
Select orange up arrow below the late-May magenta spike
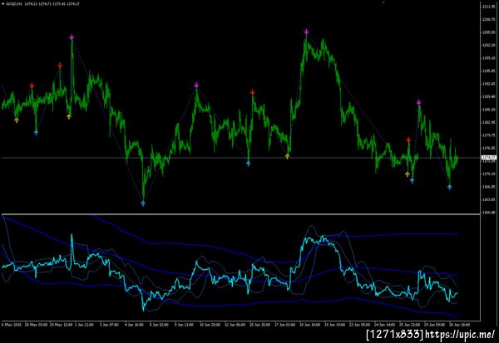click(x=69, y=116)
